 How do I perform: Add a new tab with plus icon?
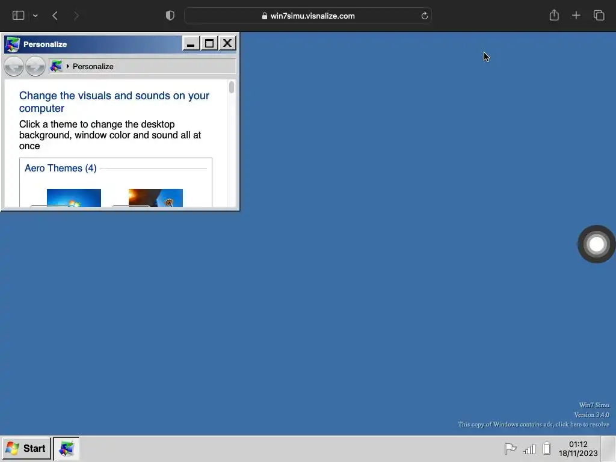tap(576, 15)
